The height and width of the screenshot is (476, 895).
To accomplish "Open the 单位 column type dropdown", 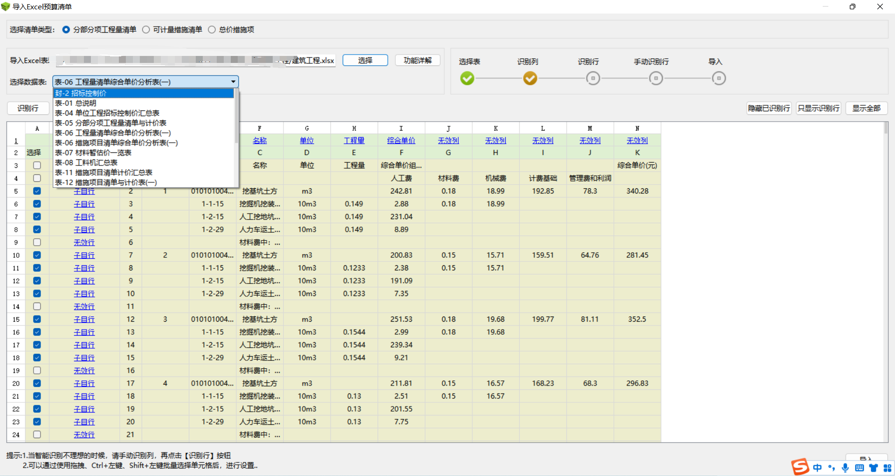I will coord(307,140).
